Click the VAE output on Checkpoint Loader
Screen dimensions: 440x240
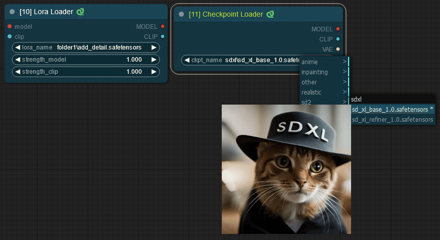[x=338, y=49]
